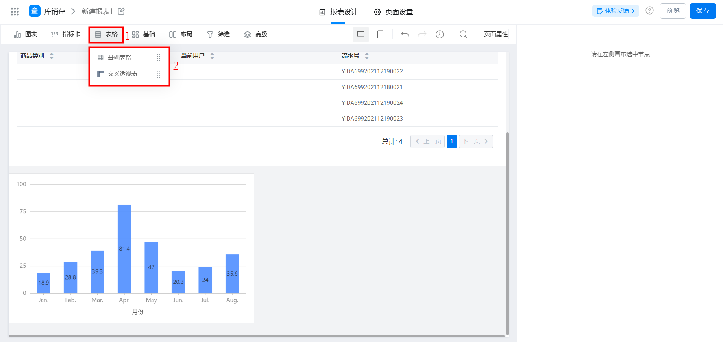The width and height of the screenshot is (723, 342).
Task: Switch to the 页面设置 tab
Action: [x=394, y=12]
